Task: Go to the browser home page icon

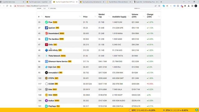Action: click(11, 6)
